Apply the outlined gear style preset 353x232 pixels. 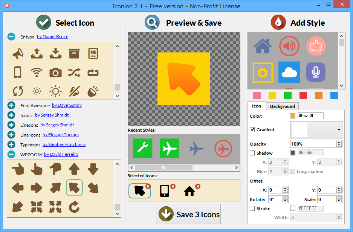tap(263, 72)
